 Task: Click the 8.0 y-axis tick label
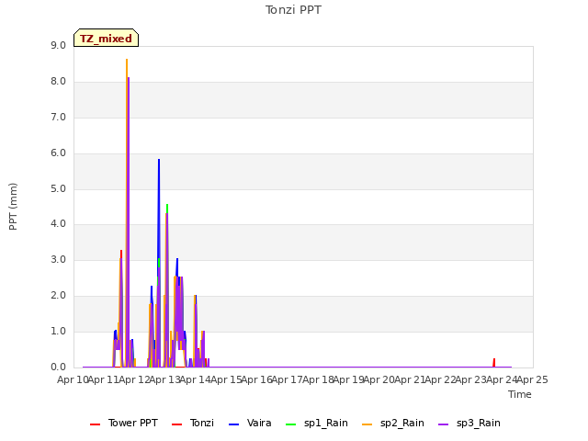point(58,82)
